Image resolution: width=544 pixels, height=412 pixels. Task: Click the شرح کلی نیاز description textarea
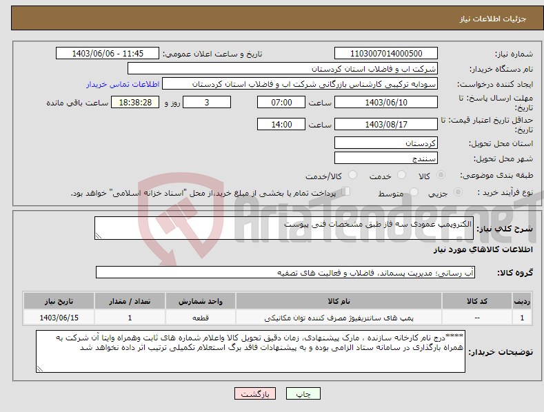(x=284, y=228)
